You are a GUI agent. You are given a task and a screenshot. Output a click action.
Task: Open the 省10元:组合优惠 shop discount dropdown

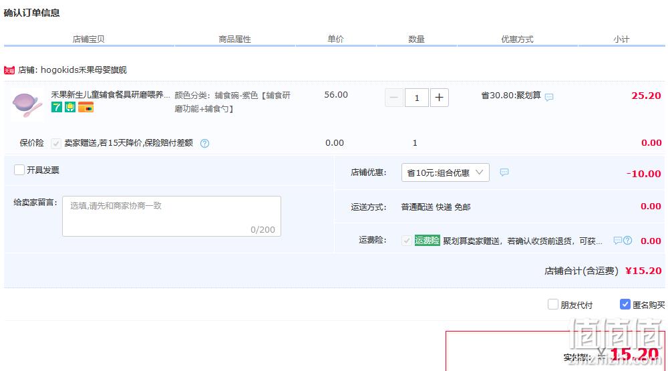[x=445, y=172]
